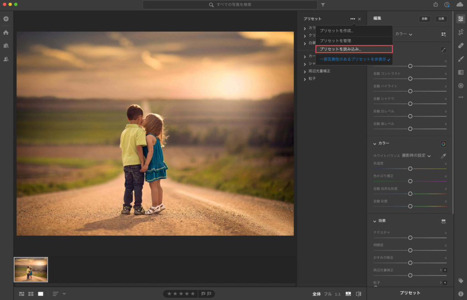Screen dimensions: 467x300
Task: Click the 彩度 saturation slider handle
Action: 410,206
